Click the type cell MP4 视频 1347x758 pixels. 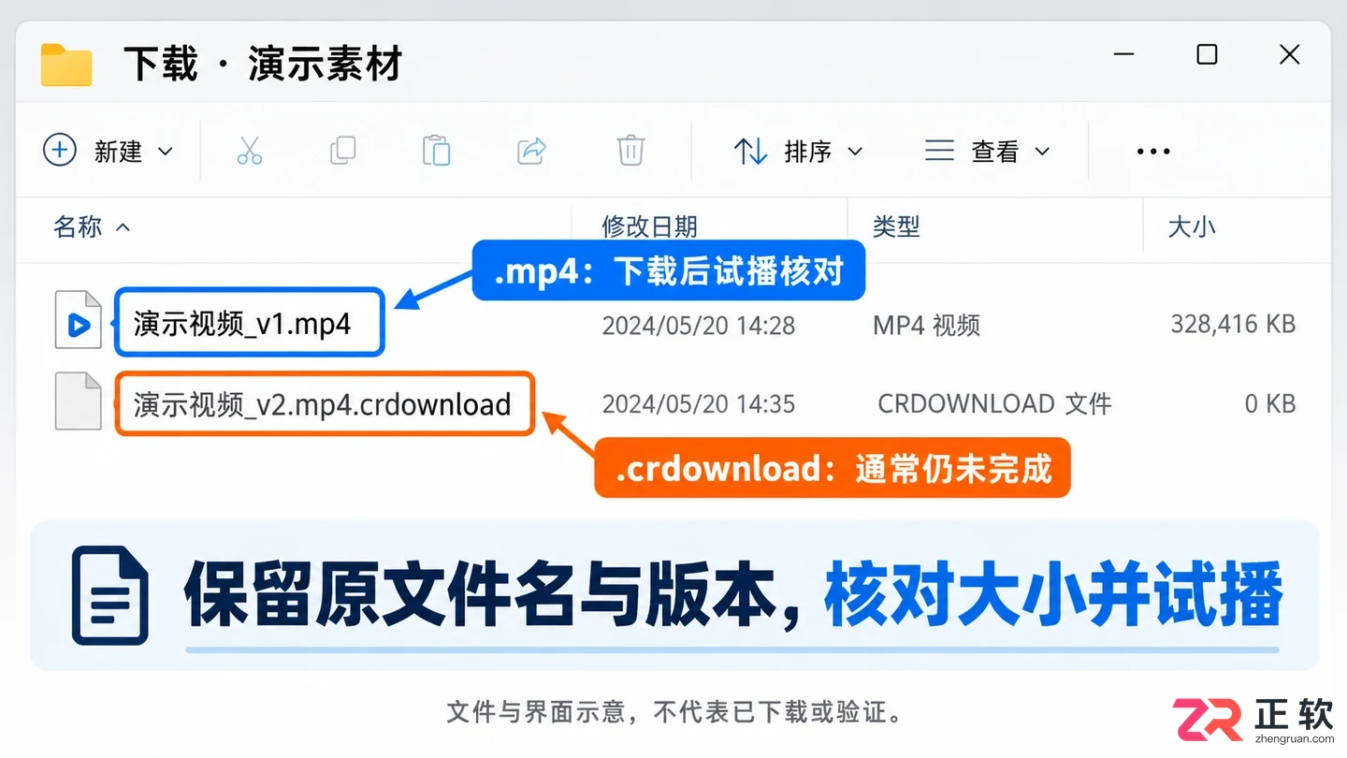pyautogui.click(x=926, y=326)
